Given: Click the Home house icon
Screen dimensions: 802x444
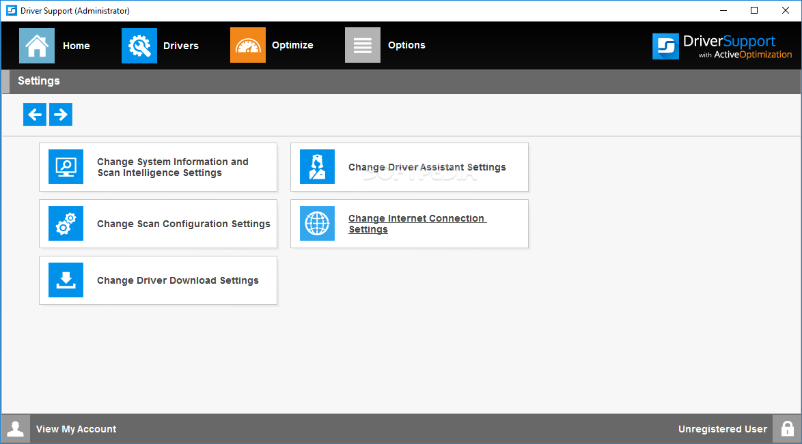Looking at the screenshot, I should click(37, 46).
